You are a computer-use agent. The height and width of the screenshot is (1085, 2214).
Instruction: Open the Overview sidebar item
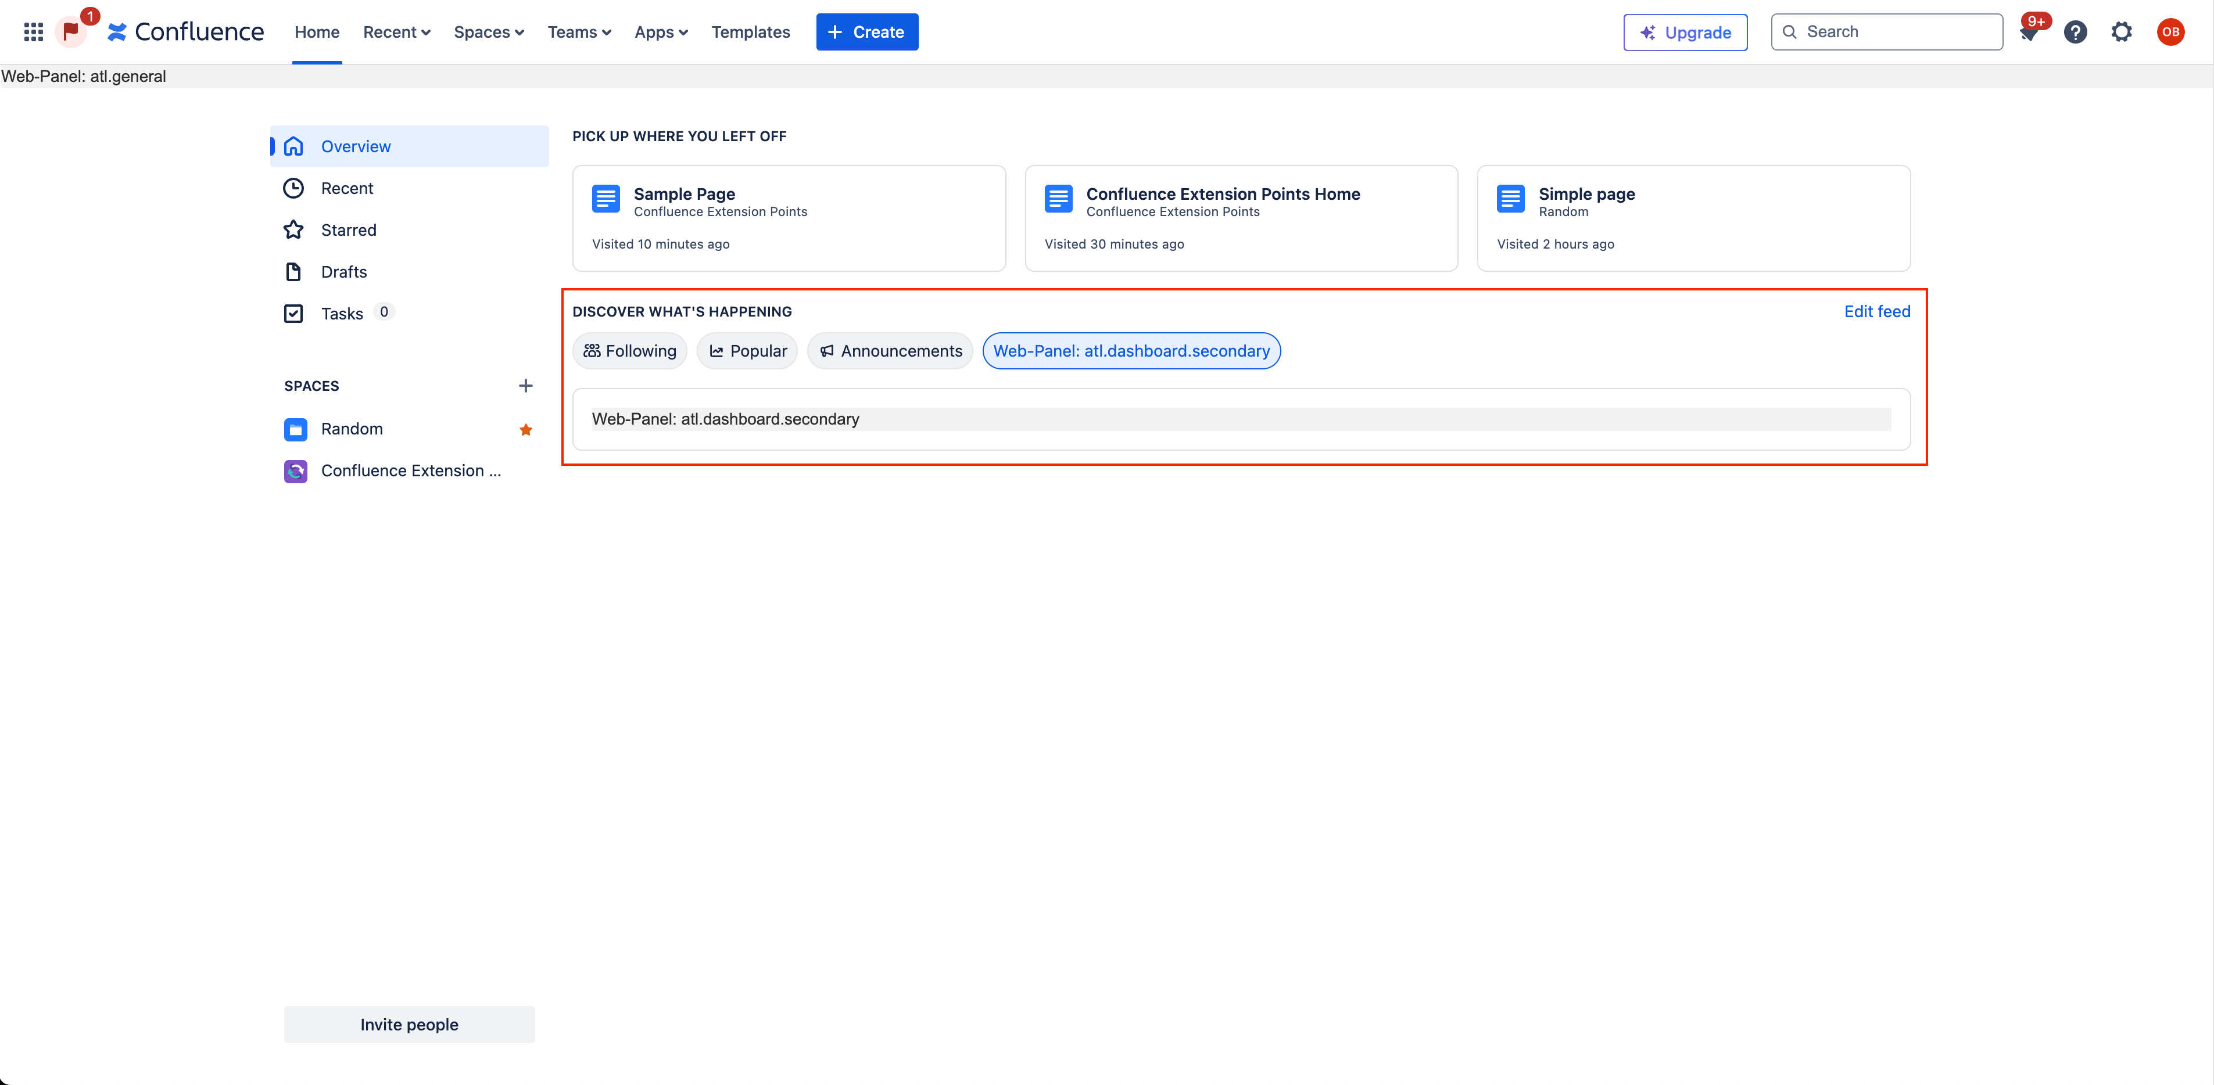[x=410, y=146]
